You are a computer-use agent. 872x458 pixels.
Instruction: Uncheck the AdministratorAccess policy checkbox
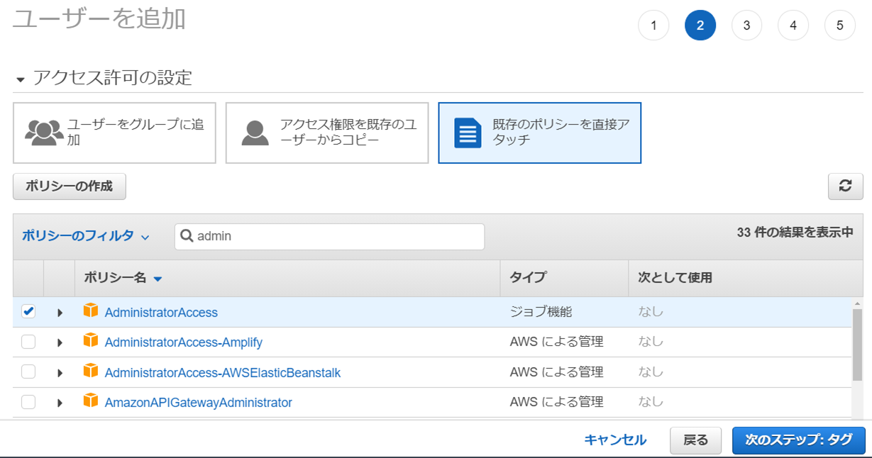[x=28, y=312]
